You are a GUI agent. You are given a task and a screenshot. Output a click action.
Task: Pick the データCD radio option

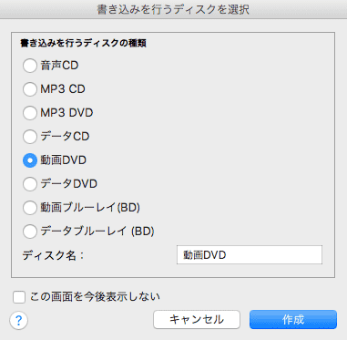point(30,137)
